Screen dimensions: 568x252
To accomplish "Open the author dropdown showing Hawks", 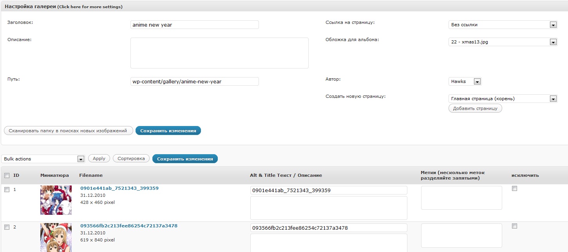I will tap(465, 81).
